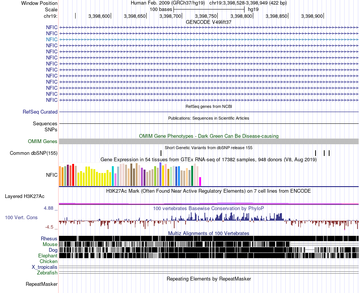Click the dark green GTEx expression bar
Screen dimensions: 359x293
192,176
